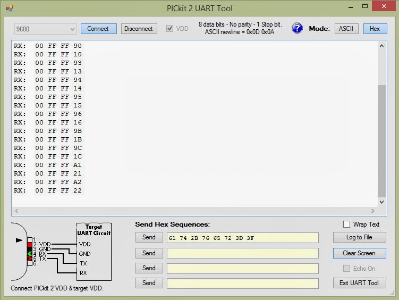Open the 9600 baud rate dropdown
399x300 pixels.
coord(46,29)
